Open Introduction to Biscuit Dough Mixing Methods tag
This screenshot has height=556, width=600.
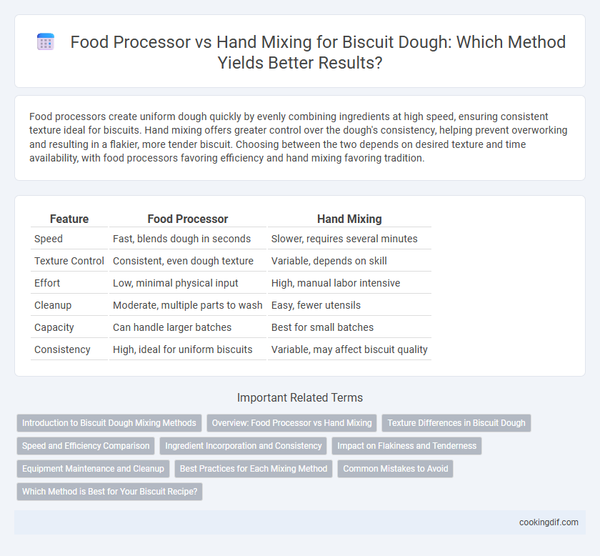click(109, 423)
